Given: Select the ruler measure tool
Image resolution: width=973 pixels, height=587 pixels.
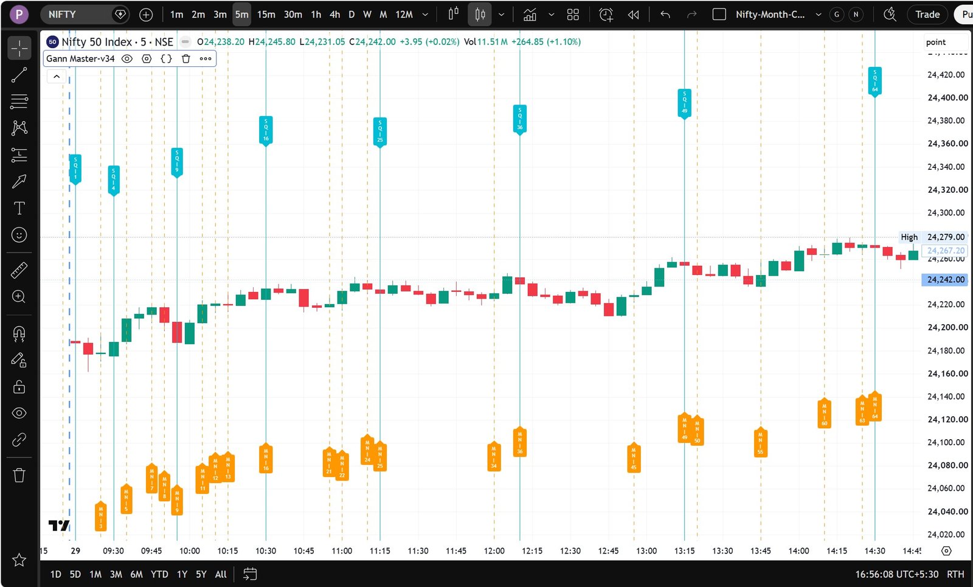Looking at the screenshot, I should tap(19, 270).
